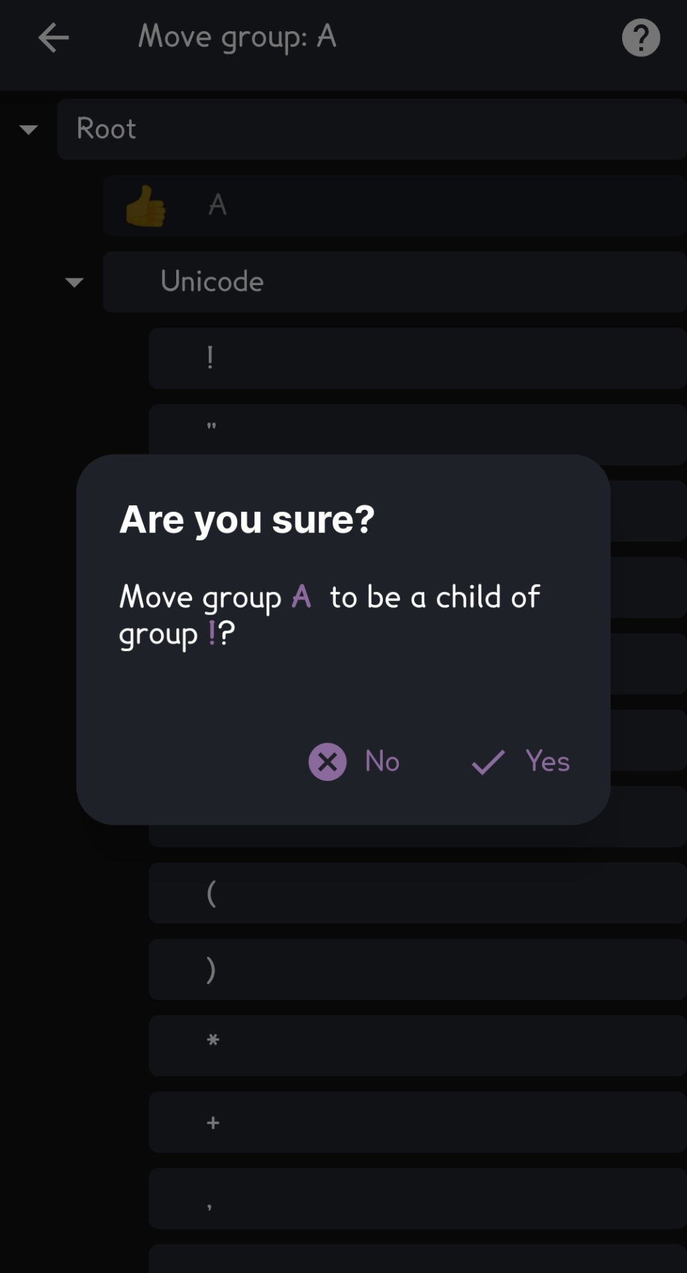The height and width of the screenshot is (1273, 687).
Task: Tap the thumbs up emoji icon
Action: [145, 206]
